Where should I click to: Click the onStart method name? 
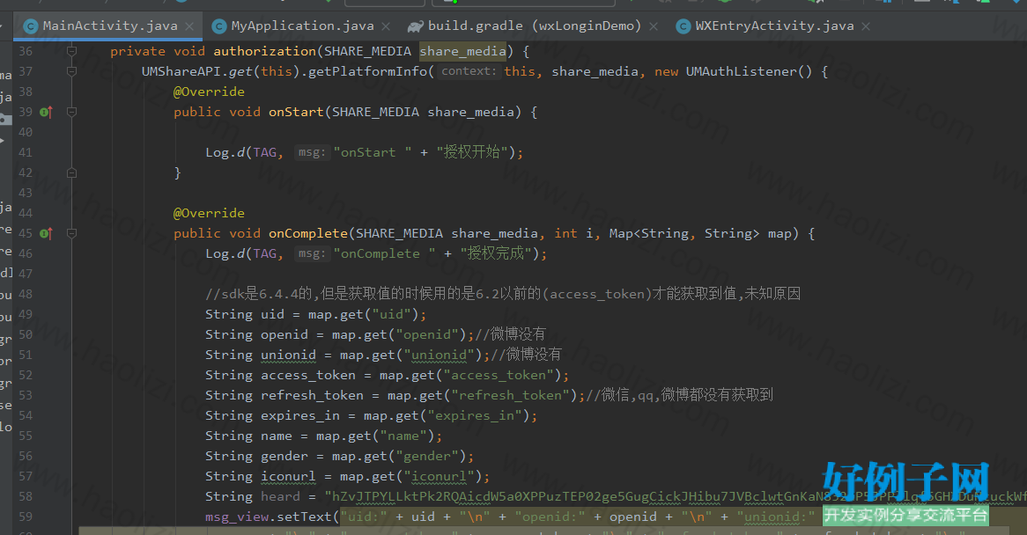pyautogui.click(x=296, y=112)
